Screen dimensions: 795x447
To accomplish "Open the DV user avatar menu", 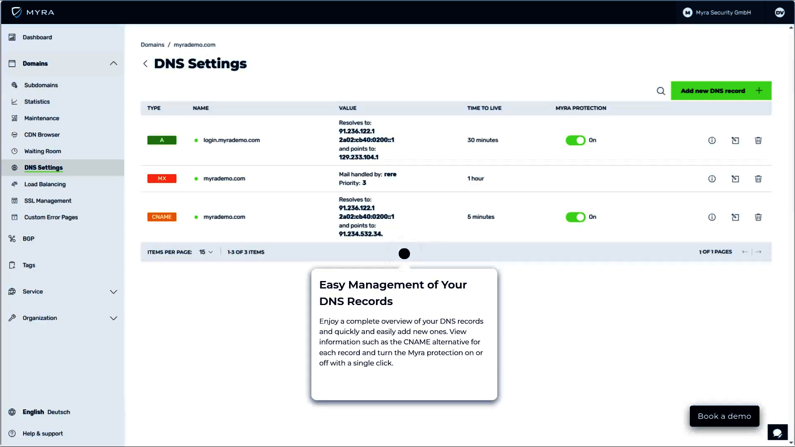I will click(x=779, y=12).
